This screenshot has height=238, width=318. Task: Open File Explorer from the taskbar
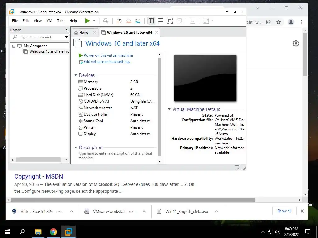[38, 232]
